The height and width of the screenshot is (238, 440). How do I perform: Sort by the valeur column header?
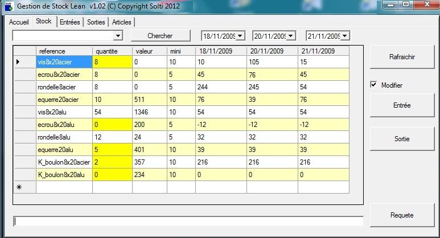pos(150,51)
